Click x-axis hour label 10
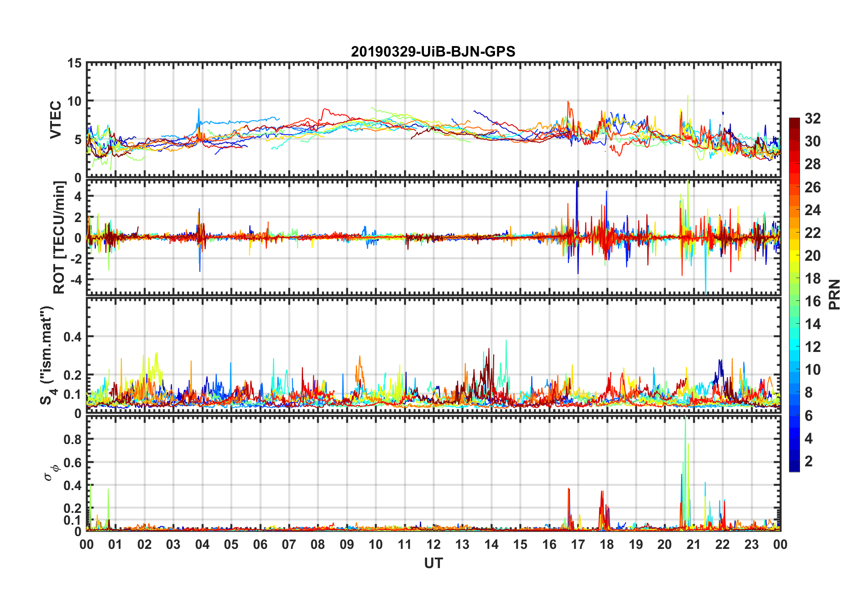The height and width of the screenshot is (589, 867). point(376,544)
